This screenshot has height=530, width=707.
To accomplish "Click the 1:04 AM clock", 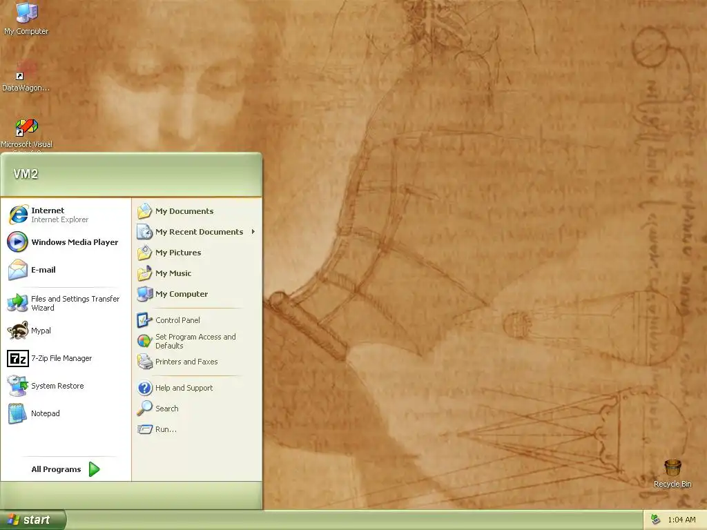I will click(x=681, y=520).
